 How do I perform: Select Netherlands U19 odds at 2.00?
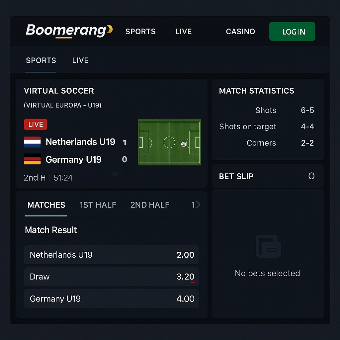111,255
